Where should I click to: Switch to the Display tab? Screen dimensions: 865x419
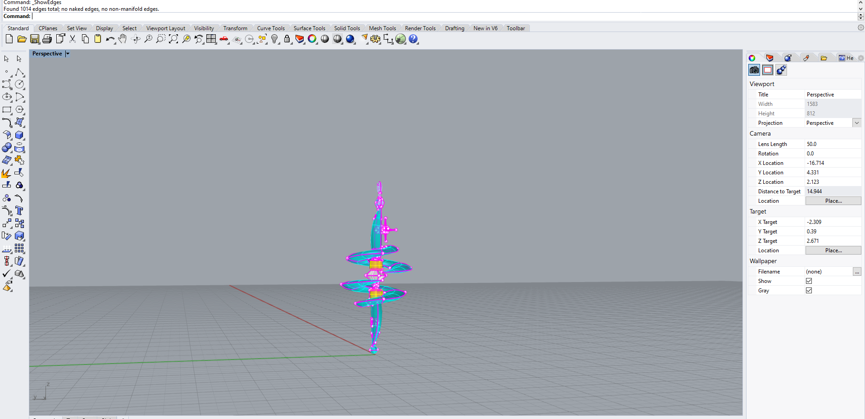coord(105,28)
